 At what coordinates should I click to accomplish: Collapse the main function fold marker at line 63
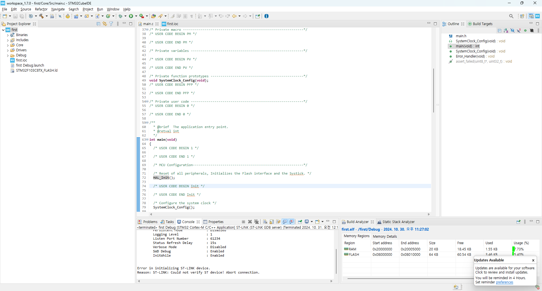[x=147, y=140]
